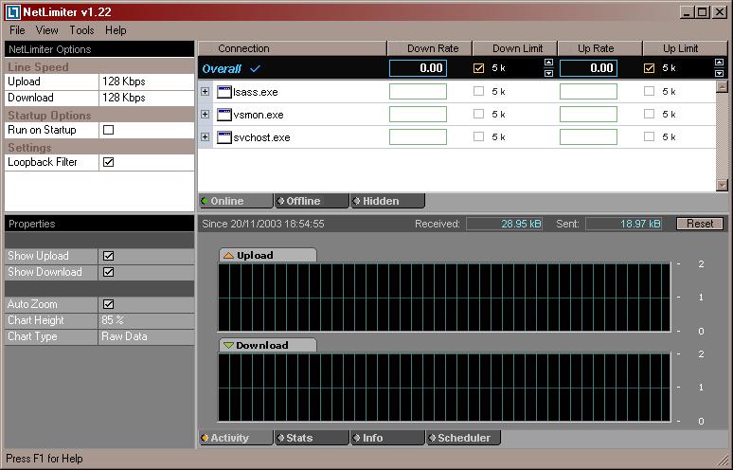Click the Reset button
This screenshot has width=733, height=470.
coord(700,224)
